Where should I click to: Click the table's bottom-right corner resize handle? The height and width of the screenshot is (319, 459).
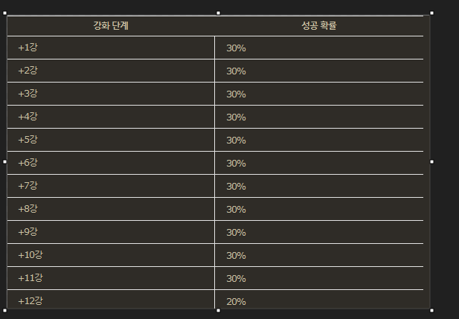[431, 310]
